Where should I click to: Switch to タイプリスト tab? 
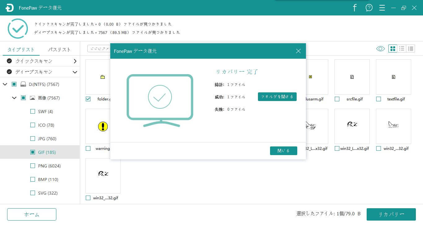[x=21, y=49]
